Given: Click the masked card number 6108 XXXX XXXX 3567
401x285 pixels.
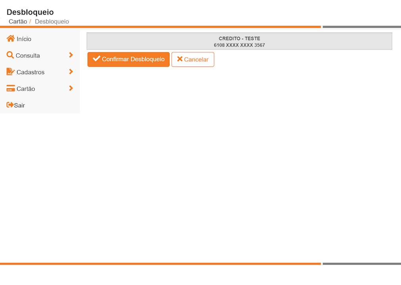Looking at the screenshot, I should click(239, 45).
